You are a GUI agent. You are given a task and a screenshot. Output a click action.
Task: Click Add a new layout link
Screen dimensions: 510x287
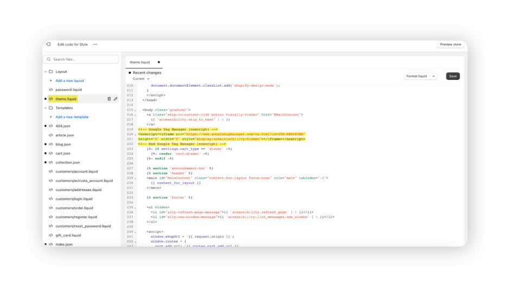click(69, 81)
